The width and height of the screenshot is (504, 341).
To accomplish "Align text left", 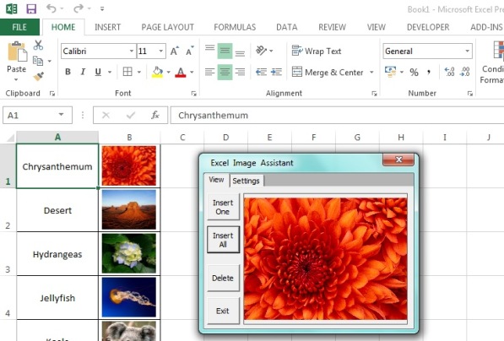I will 209,72.
